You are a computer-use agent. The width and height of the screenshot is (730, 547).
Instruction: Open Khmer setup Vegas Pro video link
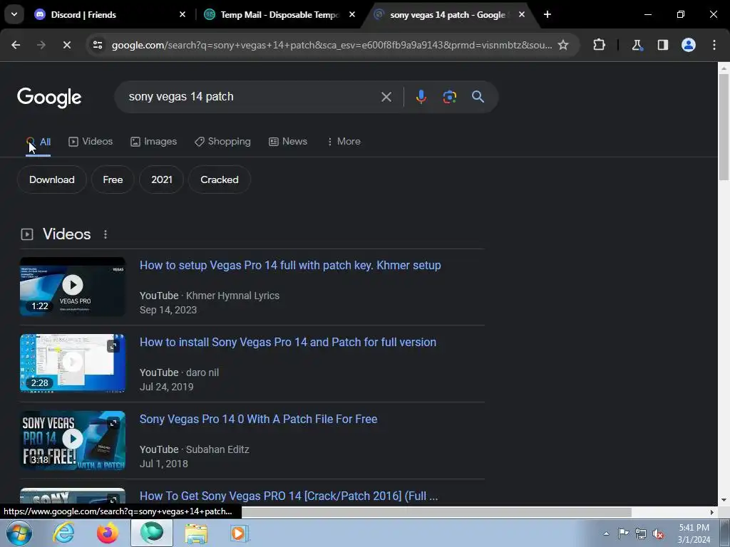click(290, 265)
